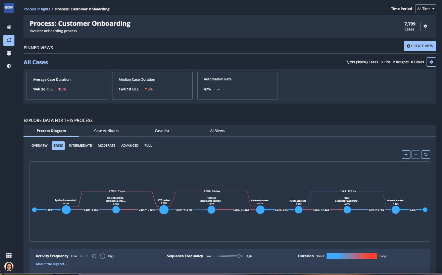Click the Duration color gradient legend
This screenshot has height=275, width=442.
(352, 256)
